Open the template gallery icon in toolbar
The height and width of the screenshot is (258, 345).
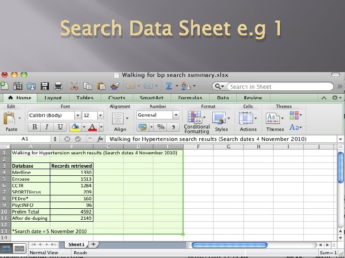click(18, 86)
